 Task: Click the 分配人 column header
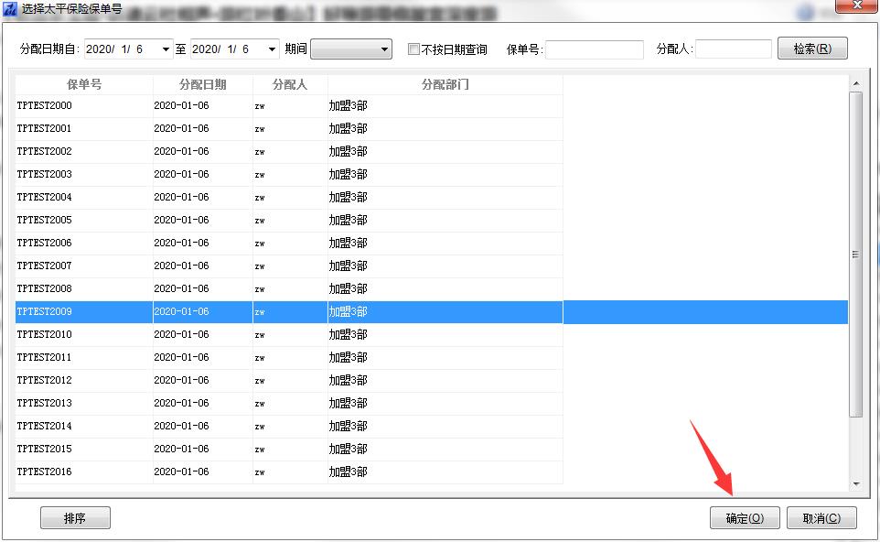tap(290, 84)
